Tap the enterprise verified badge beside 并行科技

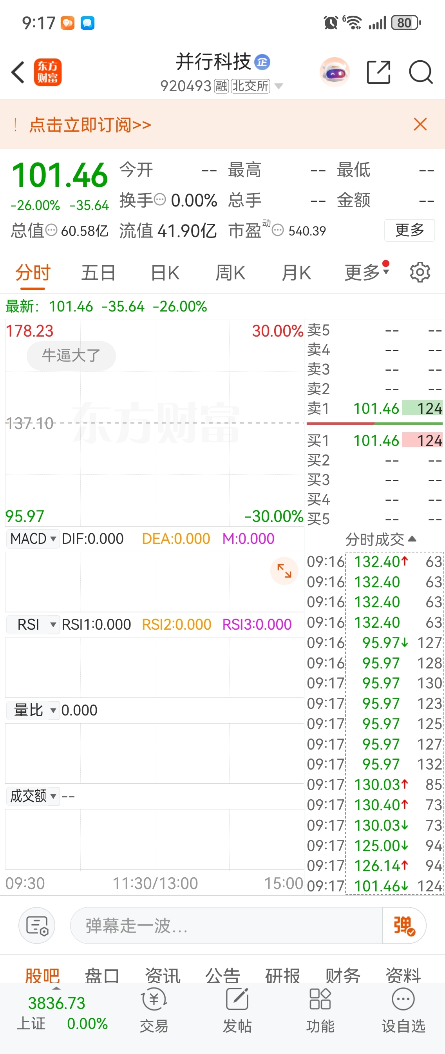262,62
